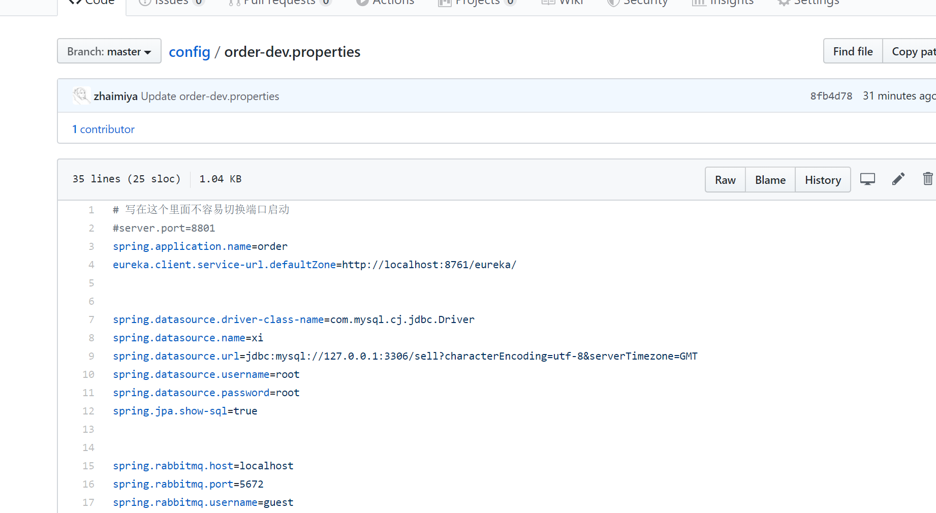Image resolution: width=936 pixels, height=513 pixels.
Task: Open file in GitHub Desktop
Action: (867, 179)
